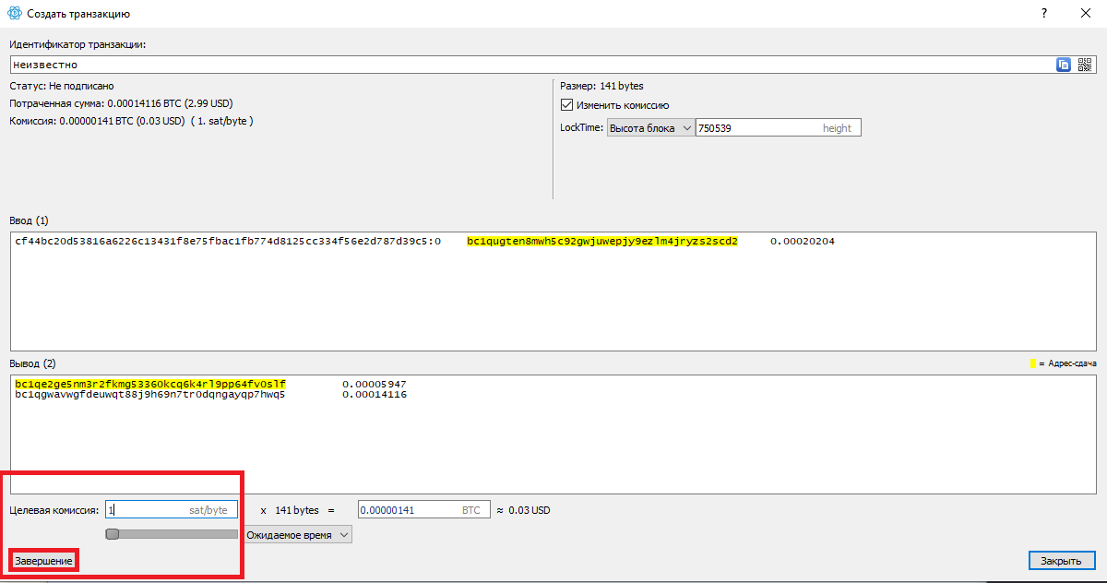Click the "Завершение" button
1107x583 pixels.
[x=43, y=561]
